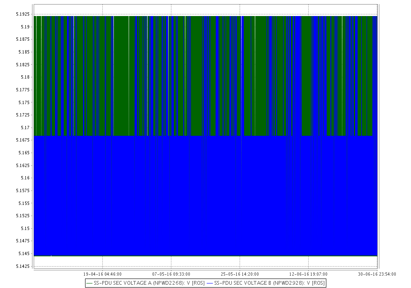Click y-axis value 5.1525
Image resolution: width=411 pixels, height=288 pixels.
(x=23, y=216)
